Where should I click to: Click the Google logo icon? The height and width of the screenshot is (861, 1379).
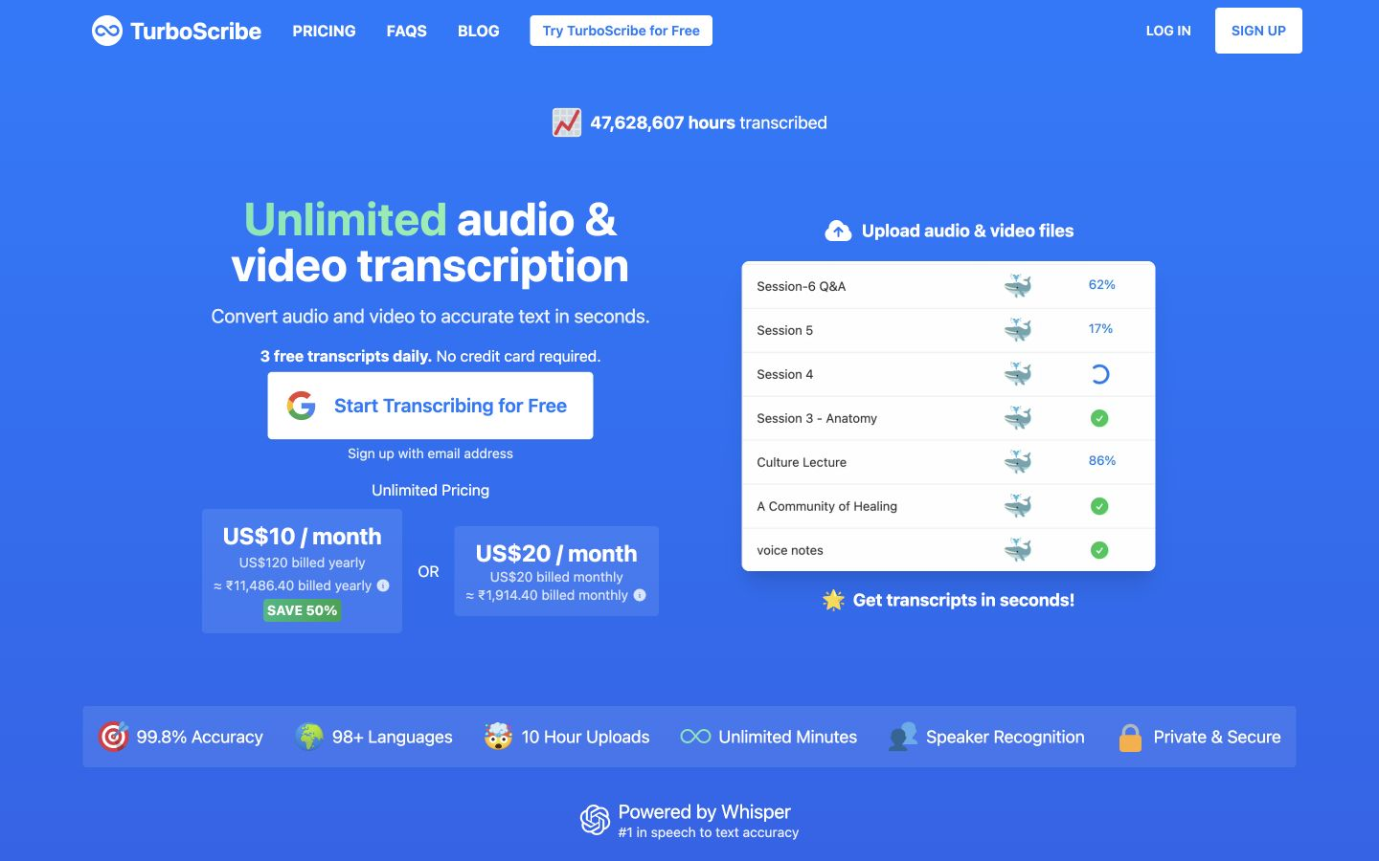302,406
